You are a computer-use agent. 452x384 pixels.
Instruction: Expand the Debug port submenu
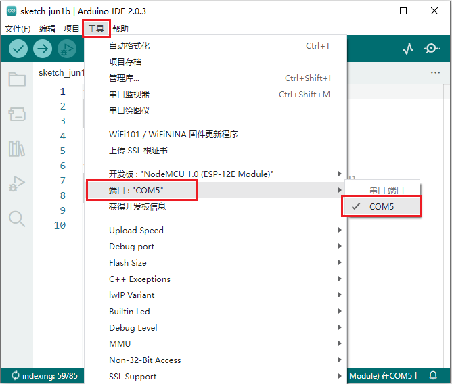(x=216, y=246)
